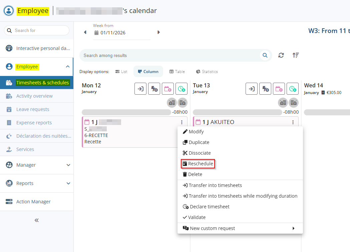Open Leave requests in the sidebar
The width and height of the screenshot is (350, 252).
(33, 109)
